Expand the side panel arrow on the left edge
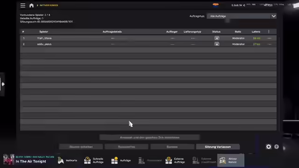Image resolution: width=299 pixels, height=168 pixels. pos(3,84)
